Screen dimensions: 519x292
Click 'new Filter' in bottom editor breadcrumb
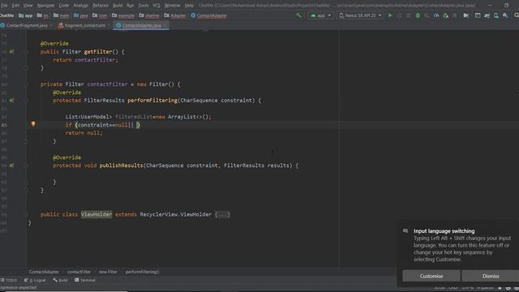[x=108, y=272]
